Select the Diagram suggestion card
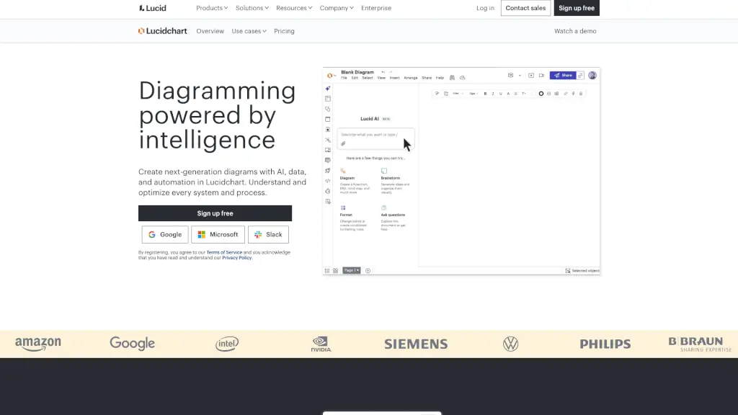Image resolution: width=738 pixels, height=415 pixels. click(x=356, y=181)
